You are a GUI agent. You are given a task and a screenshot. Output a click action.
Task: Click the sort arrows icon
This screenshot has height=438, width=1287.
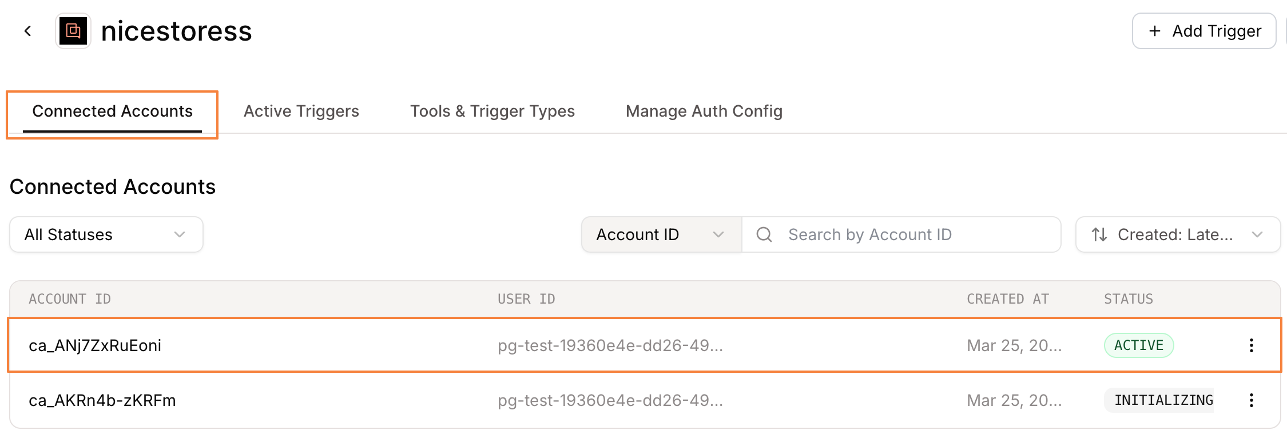1099,234
